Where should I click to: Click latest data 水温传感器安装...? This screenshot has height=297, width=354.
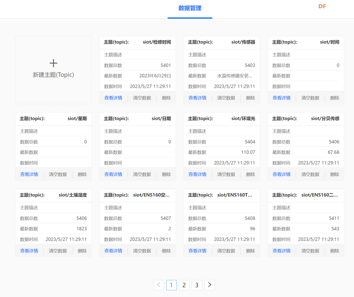tap(235, 76)
